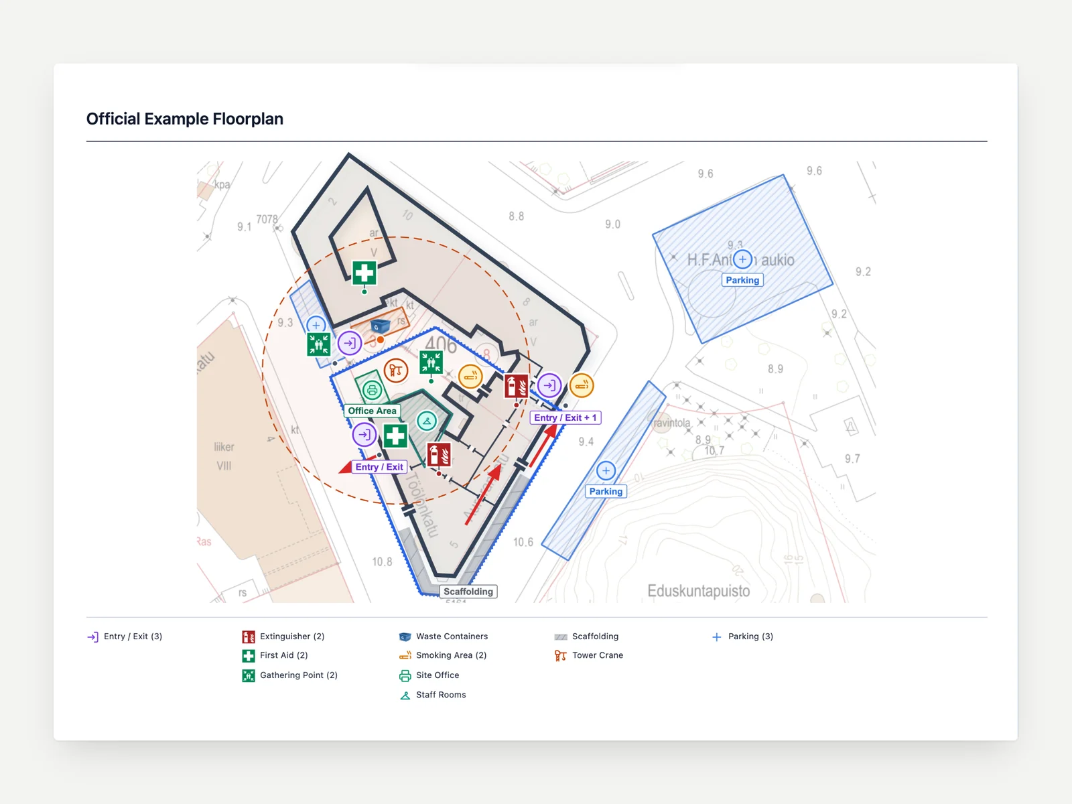The image size is (1072, 804).
Task: Click the blue Waste Containers marker
Action: [x=381, y=326]
